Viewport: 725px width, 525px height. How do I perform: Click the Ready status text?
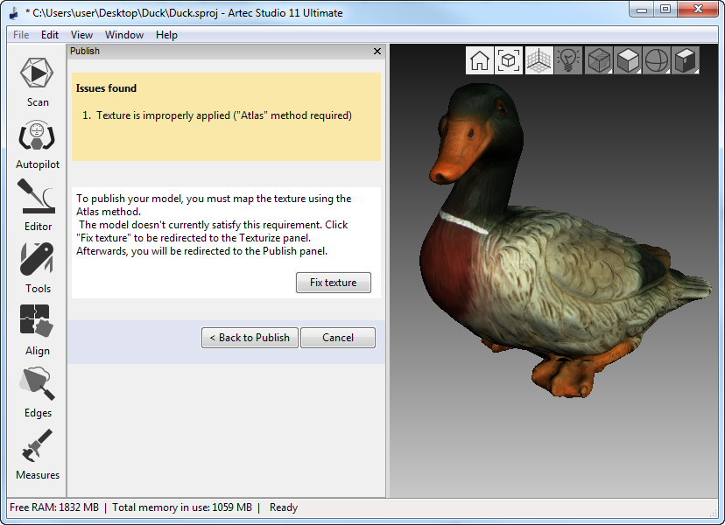(284, 507)
